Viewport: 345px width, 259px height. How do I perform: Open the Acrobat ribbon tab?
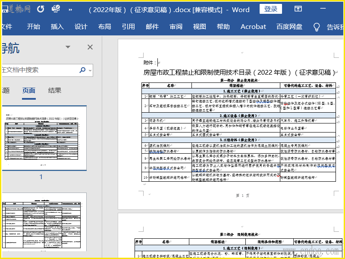(253, 27)
